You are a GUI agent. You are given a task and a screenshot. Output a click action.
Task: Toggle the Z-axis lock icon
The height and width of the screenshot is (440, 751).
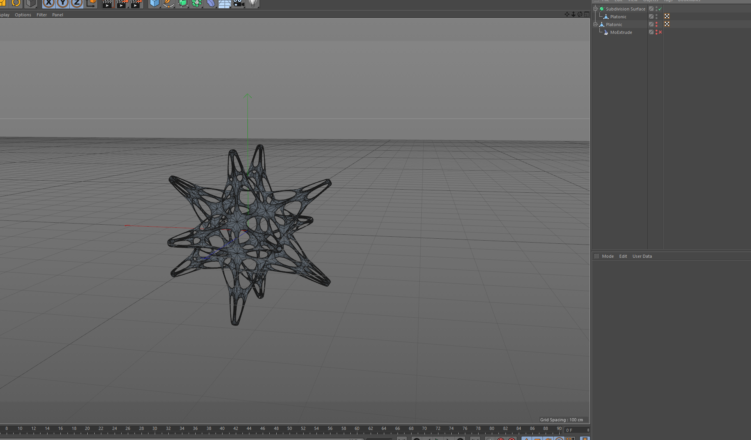(77, 3)
